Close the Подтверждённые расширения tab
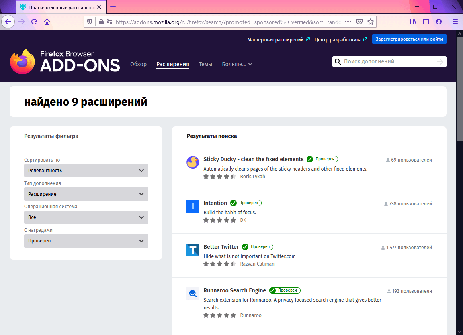The height and width of the screenshot is (335, 463). (x=100, y=7)
